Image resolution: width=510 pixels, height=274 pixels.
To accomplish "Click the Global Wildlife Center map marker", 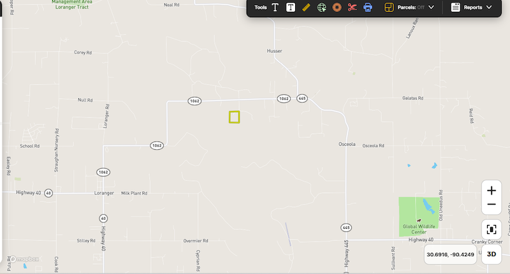I will tap(419, 220).
